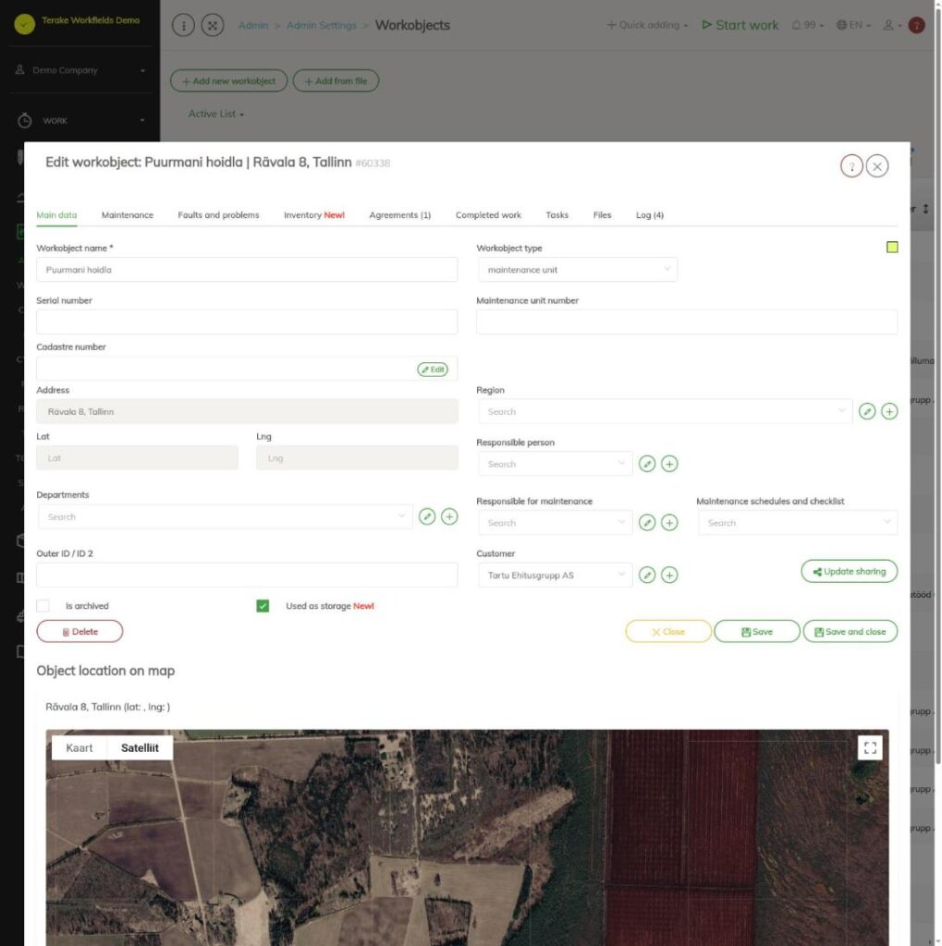Open notifications bell showing 99
Viewport: 942px width, 946px height.
[807, 25]
